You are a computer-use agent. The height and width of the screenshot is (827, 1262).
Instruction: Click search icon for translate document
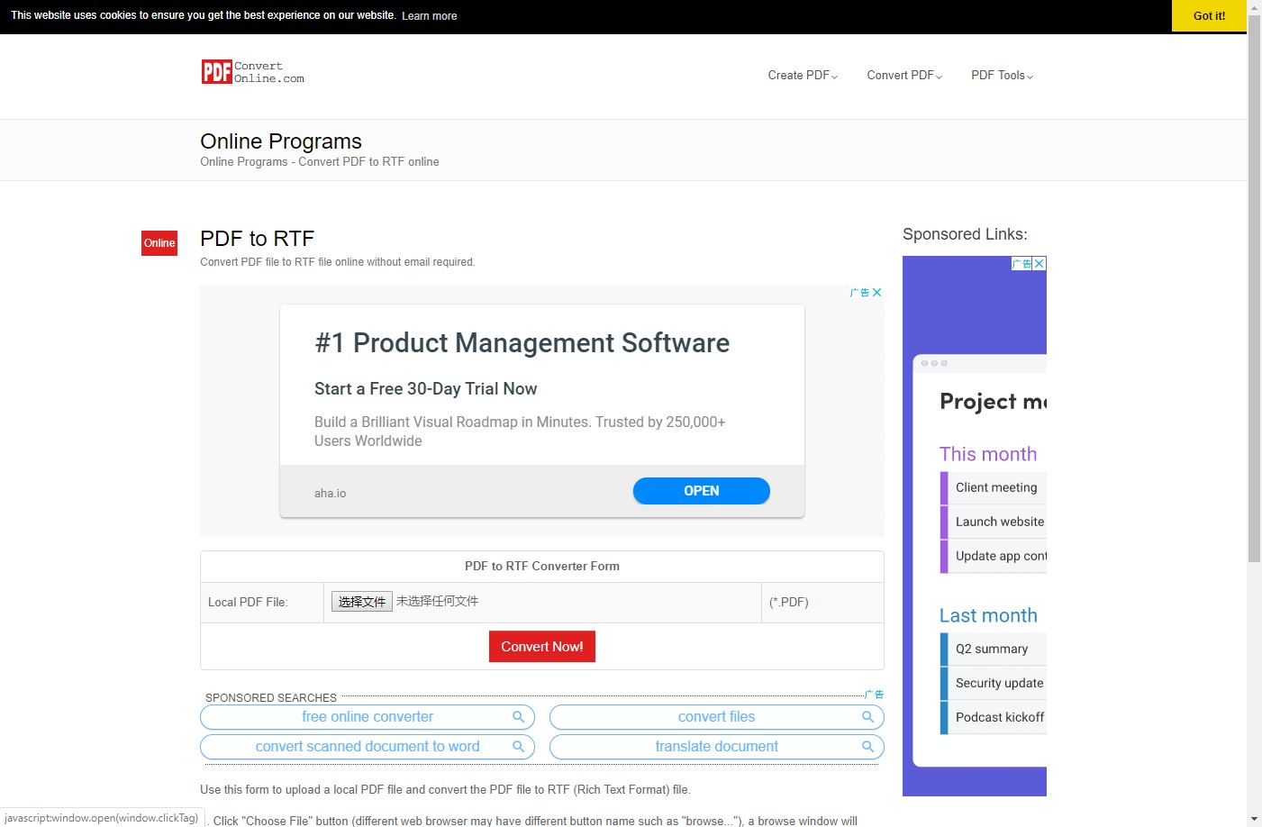click(x=867, y=747)
